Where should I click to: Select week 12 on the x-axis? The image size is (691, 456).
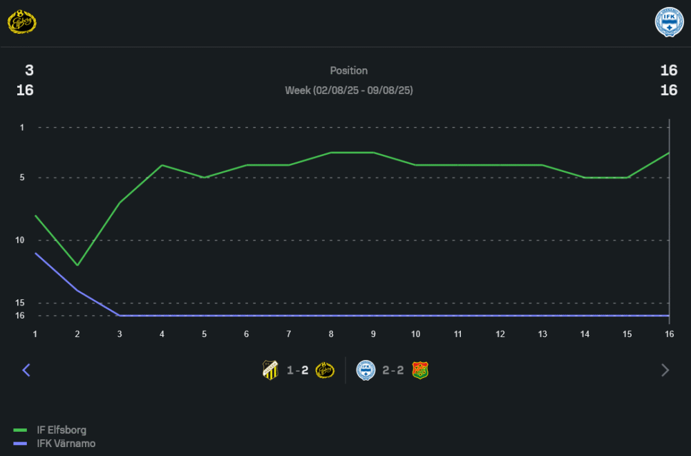[x=500, y=334]
